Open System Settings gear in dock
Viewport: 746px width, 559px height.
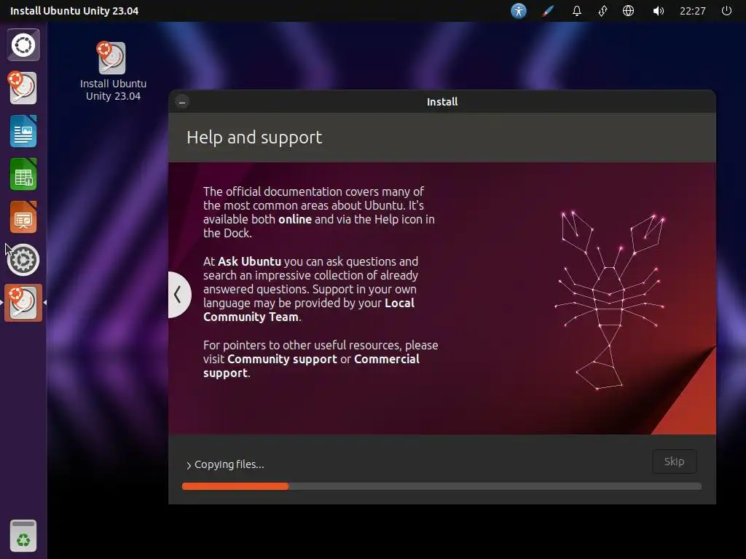pyautogui.click(x=23, y=260)
